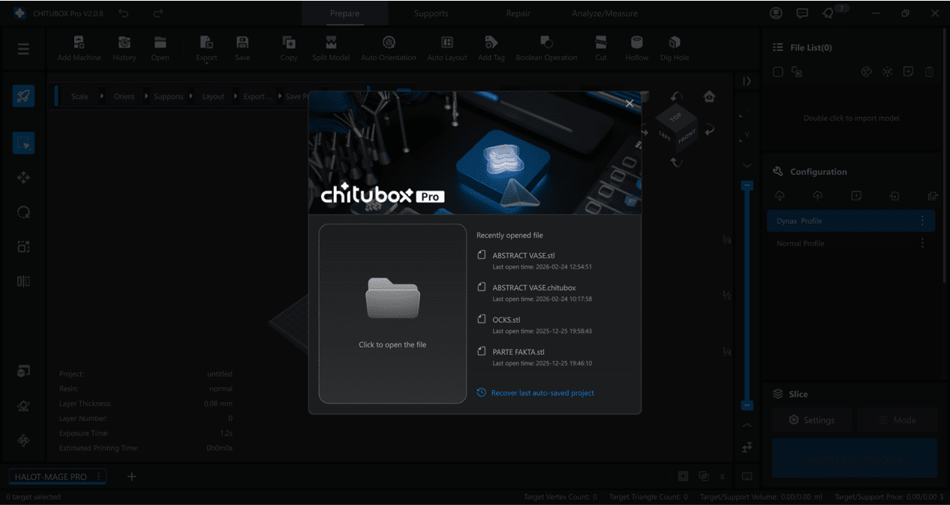Open the notifications icon in title bar

[x=828, y=14]
